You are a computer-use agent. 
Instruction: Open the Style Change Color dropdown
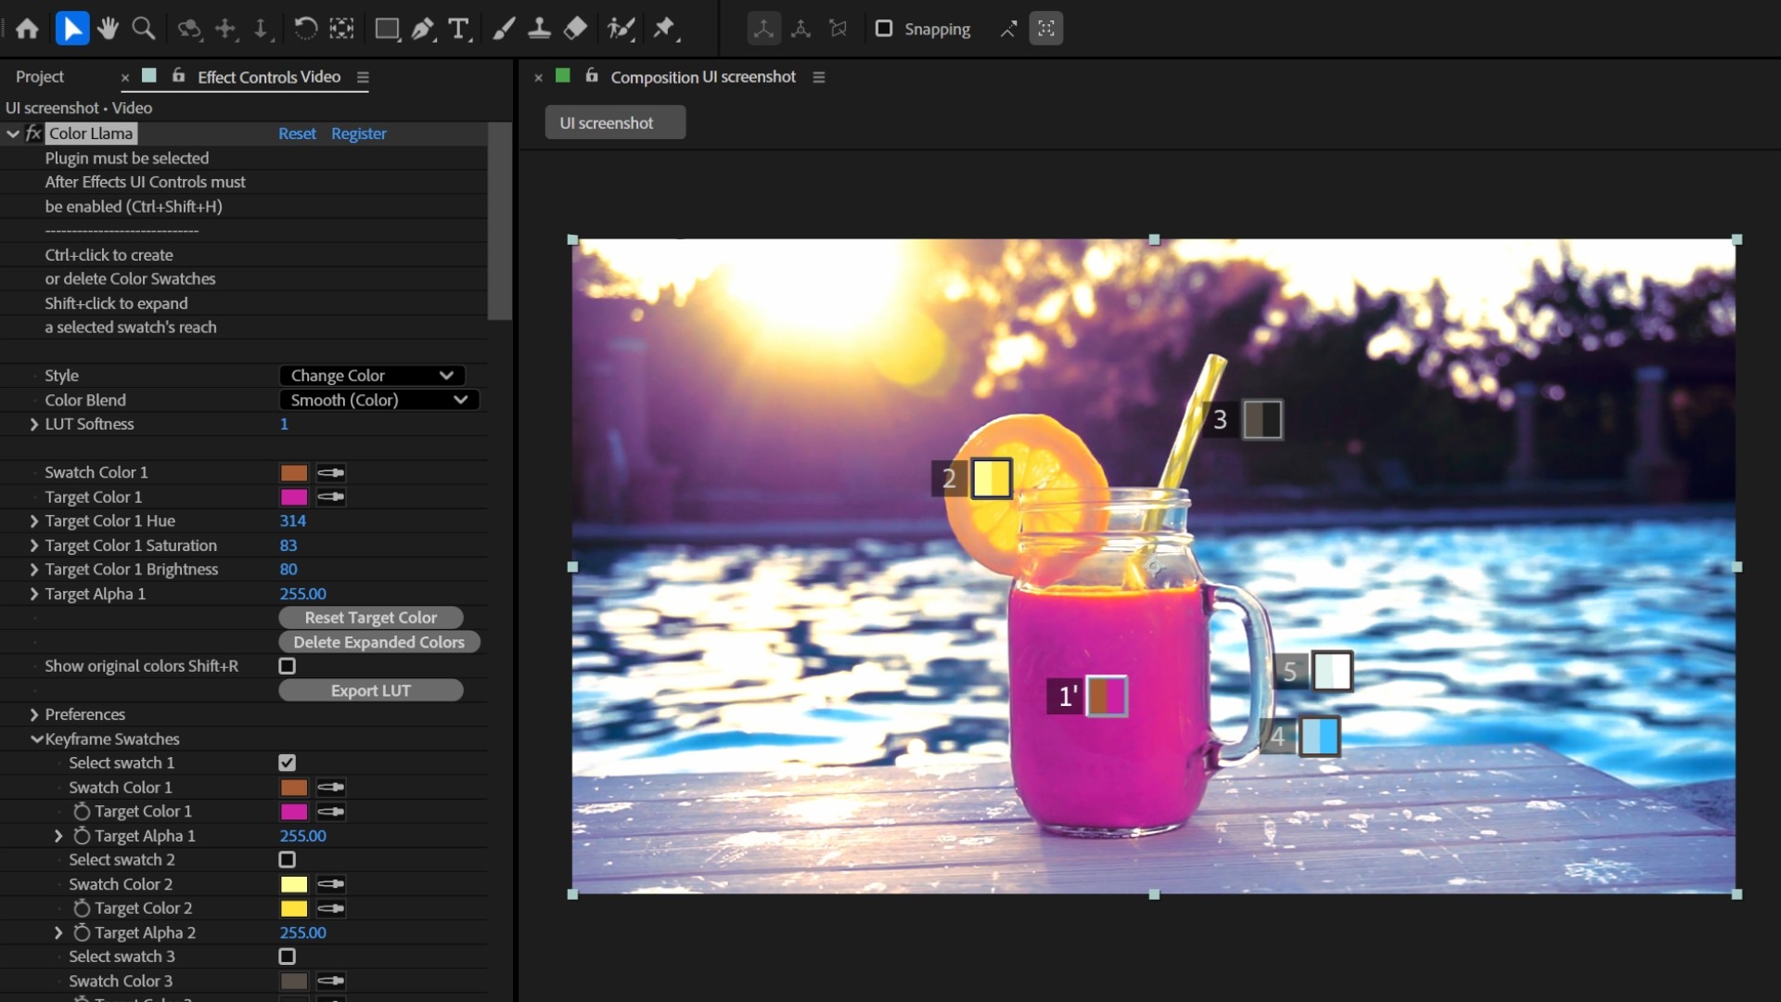coord(371,376)
